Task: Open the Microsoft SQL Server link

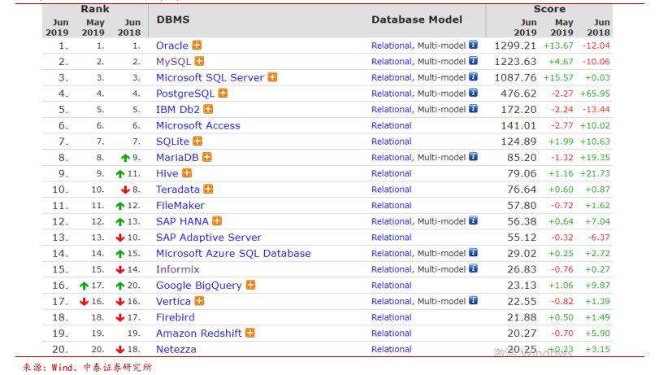Action: pyautogui.click(x=210, y=78)
